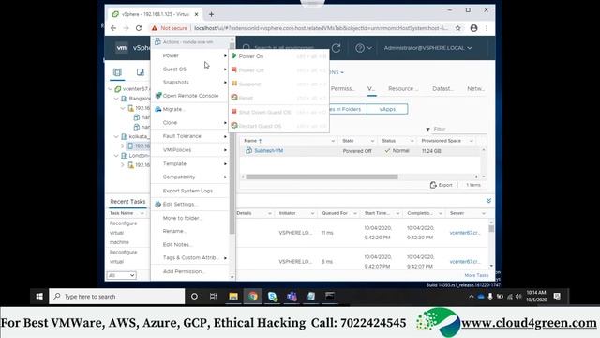This screenshot has height=338, width=600.
Task: Open Administrator@VSPHERE.LOCAL user dropdown
Action: (x=427, y=48)
